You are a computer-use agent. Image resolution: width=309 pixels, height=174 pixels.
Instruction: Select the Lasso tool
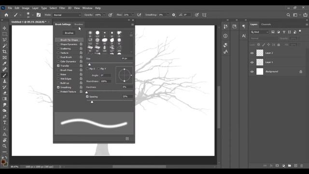click(4, 40)
